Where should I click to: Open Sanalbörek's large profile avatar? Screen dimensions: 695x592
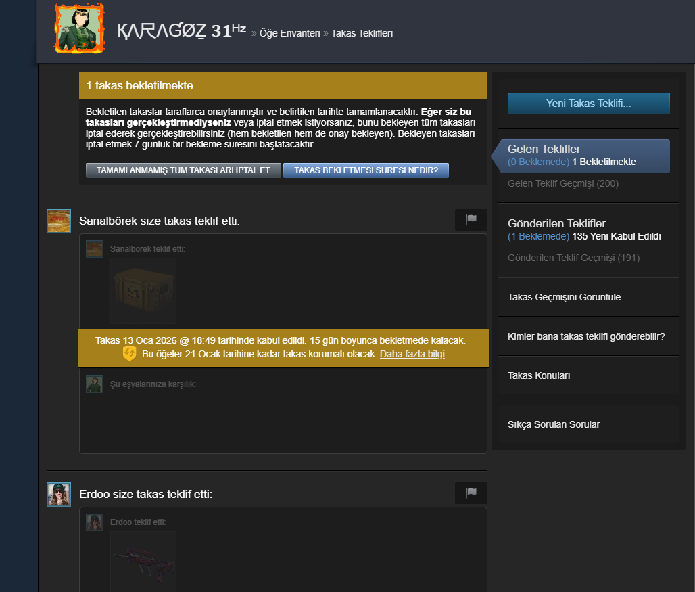pyautogui.click(x=59, y=221)
